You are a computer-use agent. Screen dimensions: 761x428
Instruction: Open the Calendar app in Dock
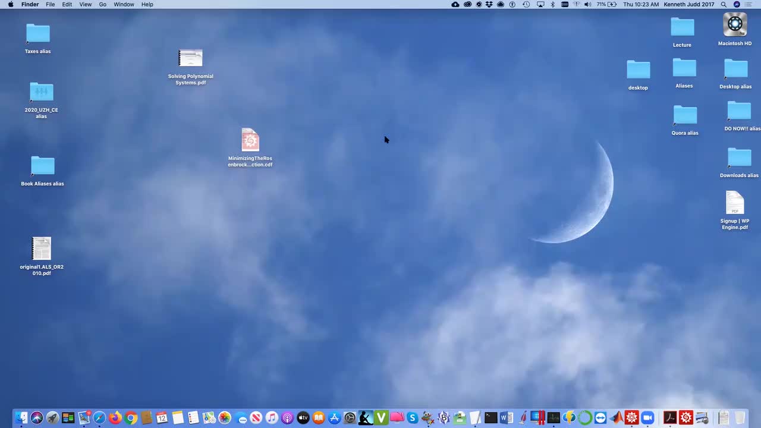click(162, 418)
